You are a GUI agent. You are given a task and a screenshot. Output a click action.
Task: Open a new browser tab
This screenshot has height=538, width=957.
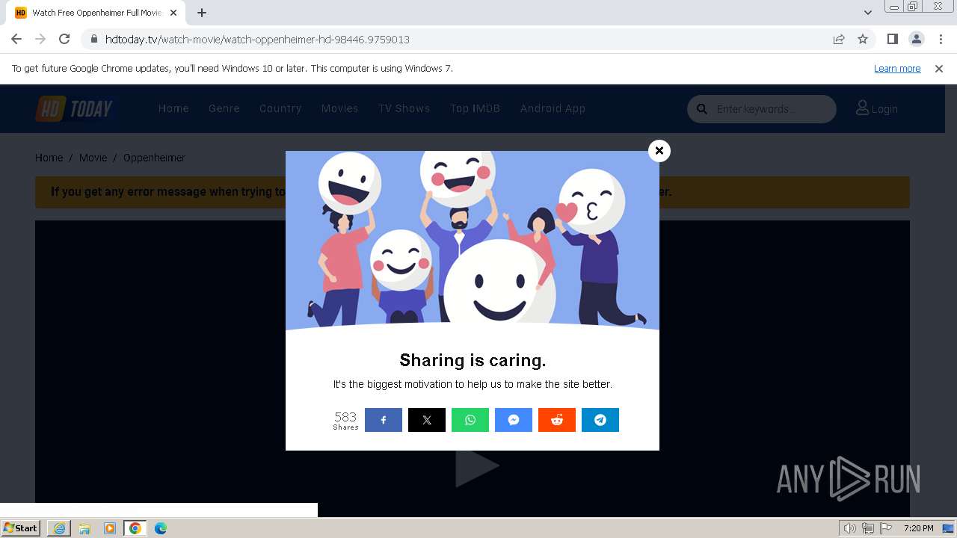(x=202, y=13)
